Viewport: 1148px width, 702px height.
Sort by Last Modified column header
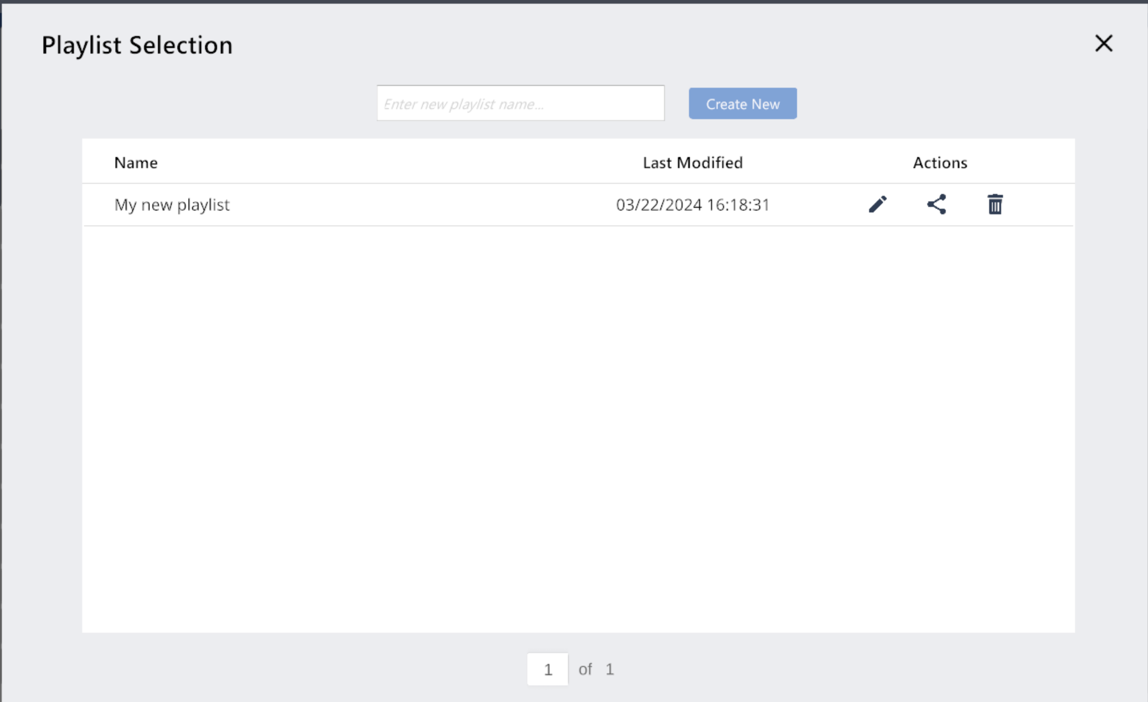[x=693, y=163]
